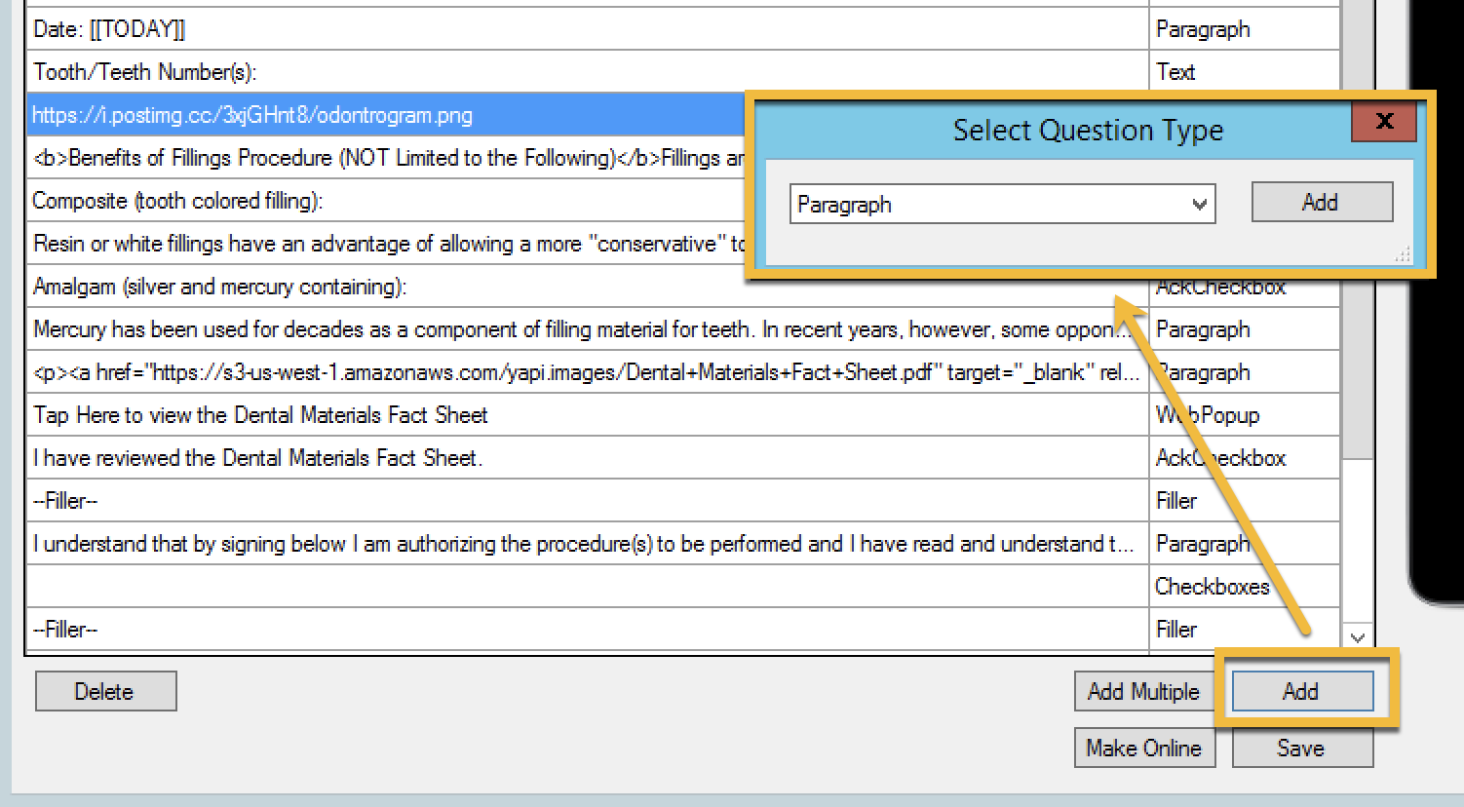This screenshot has width=1464, height=807.
Task: Click Paragraph type of Mercury row
Action: coord(1244,329)
